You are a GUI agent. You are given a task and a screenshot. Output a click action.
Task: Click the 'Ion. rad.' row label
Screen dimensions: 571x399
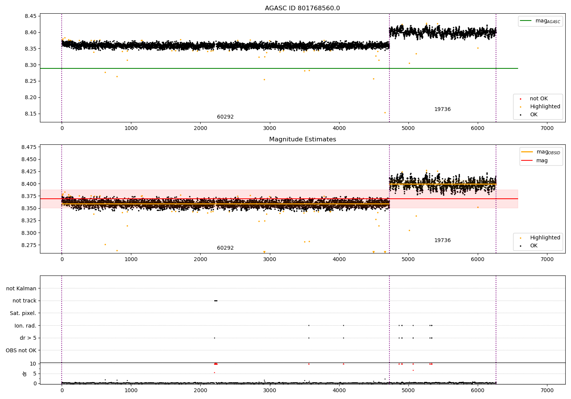26,326
